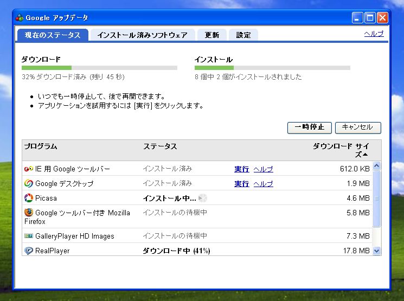Click the Picasa program icon
Image resolution: width=404 pixels, height=301 pixels.
tap(29, 198)
